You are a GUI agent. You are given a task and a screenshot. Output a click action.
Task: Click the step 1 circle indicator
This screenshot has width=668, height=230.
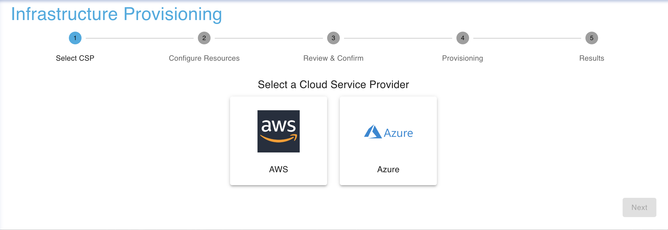pyautogui.click(x=75, y=37)
